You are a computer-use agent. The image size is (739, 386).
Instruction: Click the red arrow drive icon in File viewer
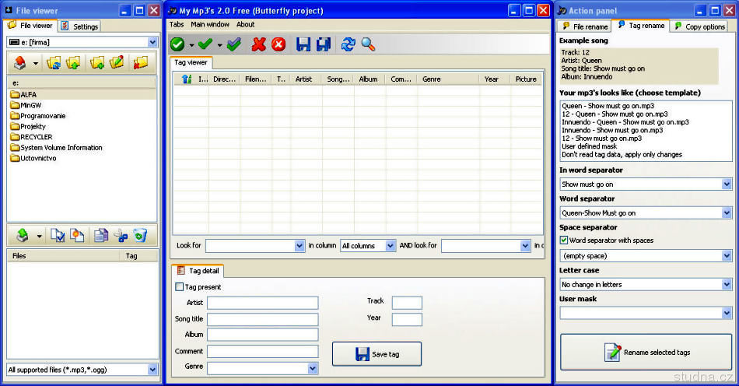pos(19,63)
